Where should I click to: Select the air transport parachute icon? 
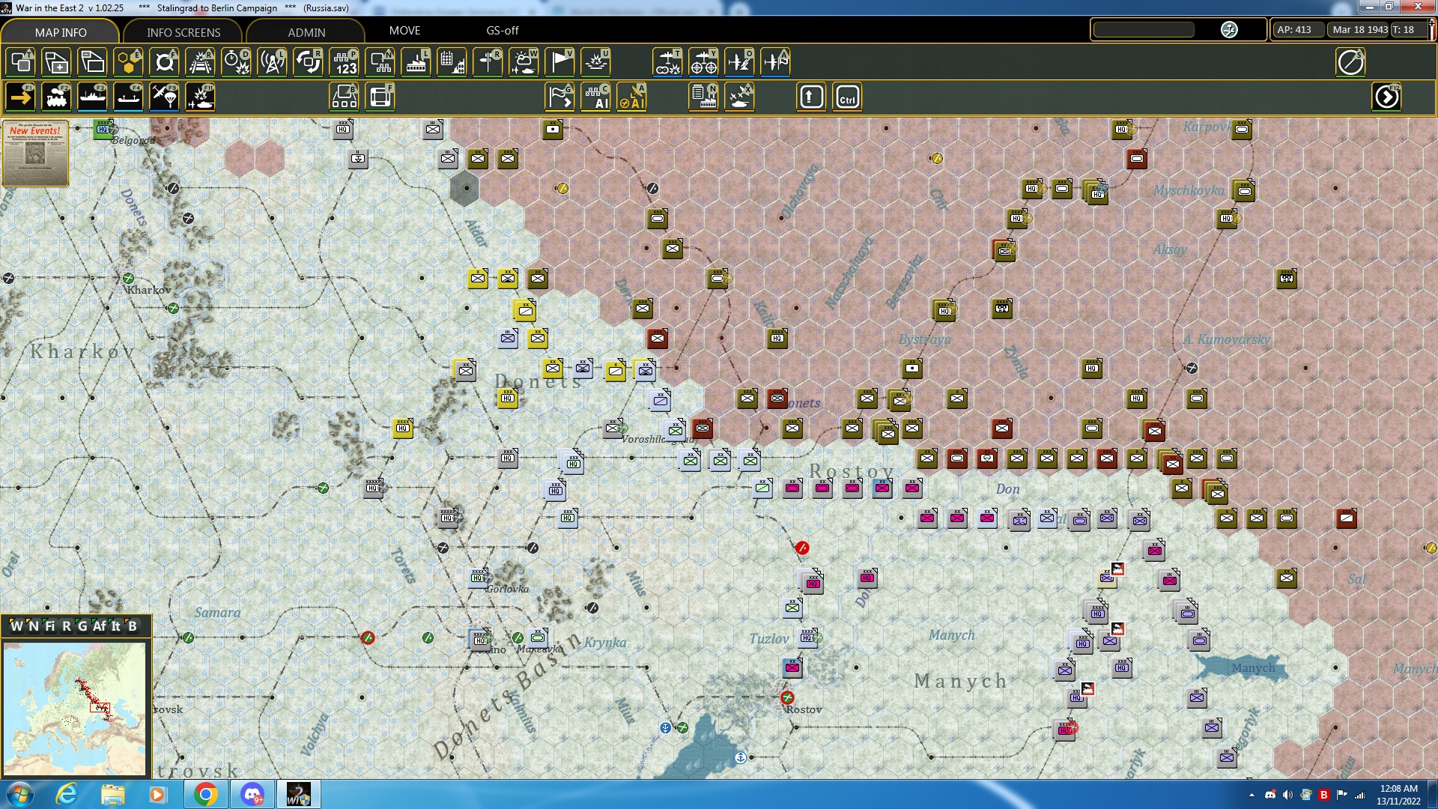point(164,97)
